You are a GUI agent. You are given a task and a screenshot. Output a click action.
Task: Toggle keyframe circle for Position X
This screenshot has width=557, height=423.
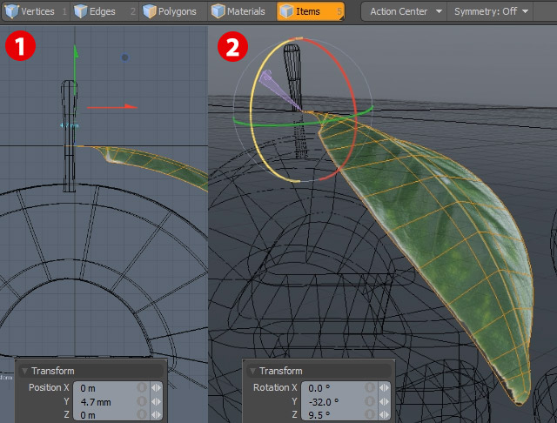142,388
